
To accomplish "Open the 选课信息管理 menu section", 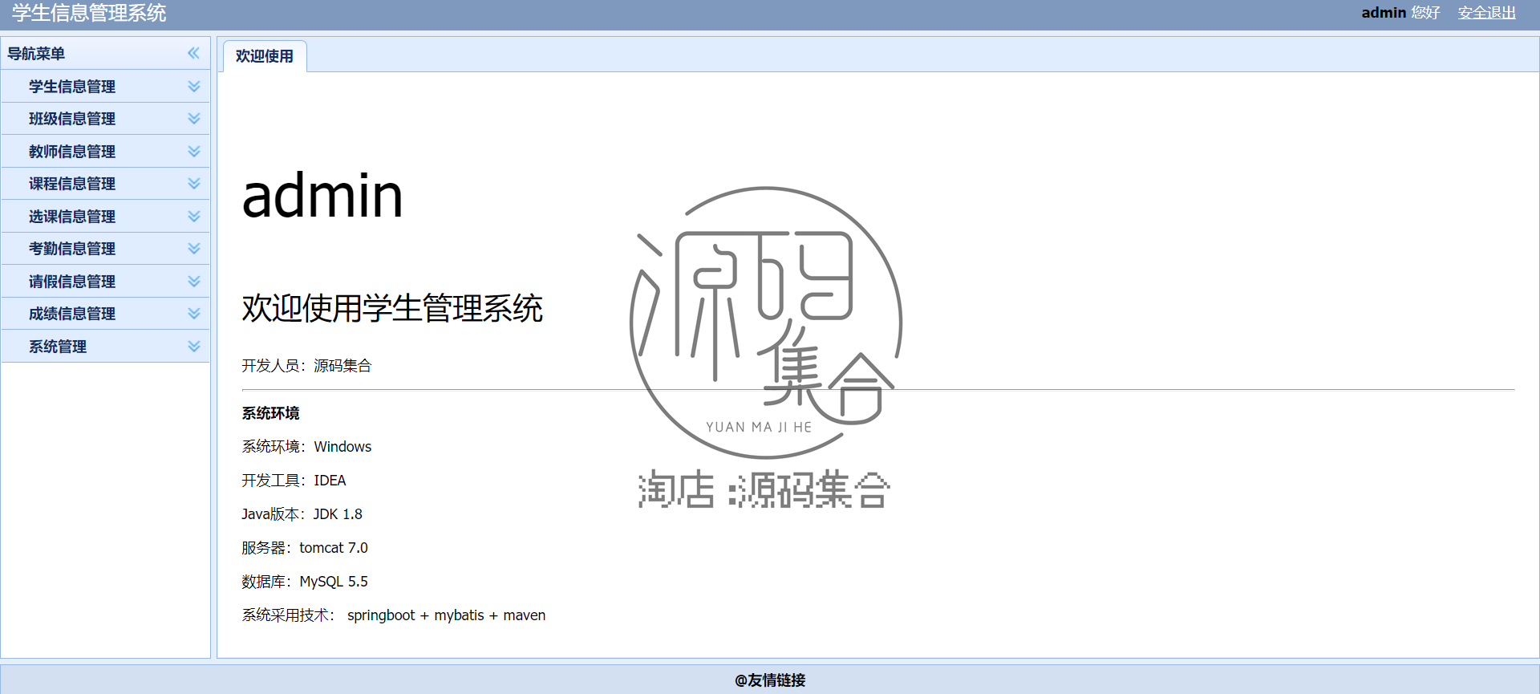I will (106, 216).
